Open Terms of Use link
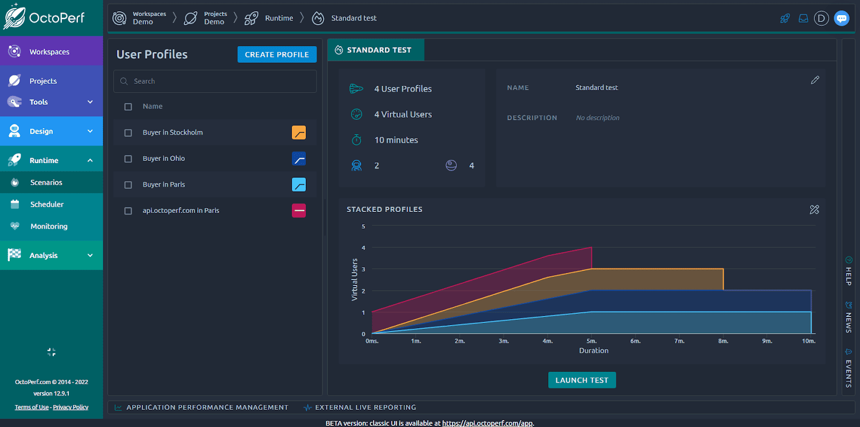Viewport: 860px width, 427px height. (32, 407)
